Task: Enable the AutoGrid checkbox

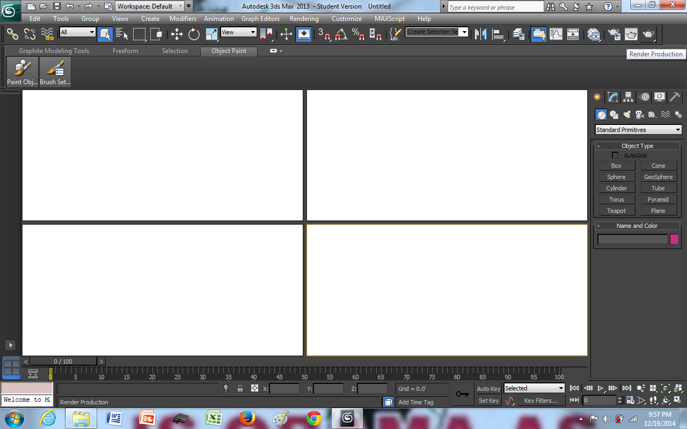Action: [x=615, y=156]
